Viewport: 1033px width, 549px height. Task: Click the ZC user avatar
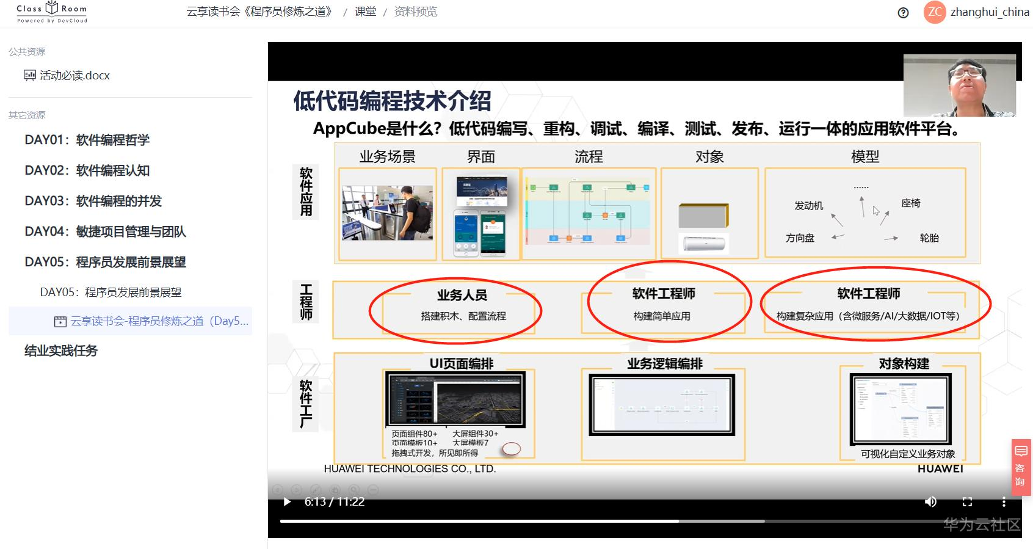click(935, 12)
